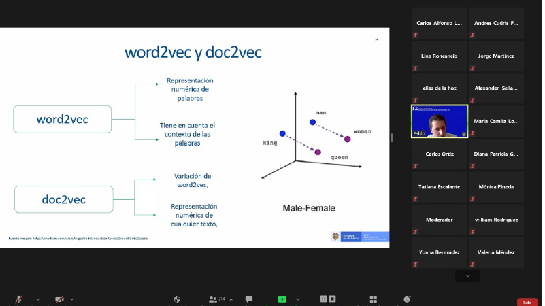The height and width of the screenshot is (306, 545).
Task: Open the Breakout Rooms grid icon
Action: tap(374, 299)
